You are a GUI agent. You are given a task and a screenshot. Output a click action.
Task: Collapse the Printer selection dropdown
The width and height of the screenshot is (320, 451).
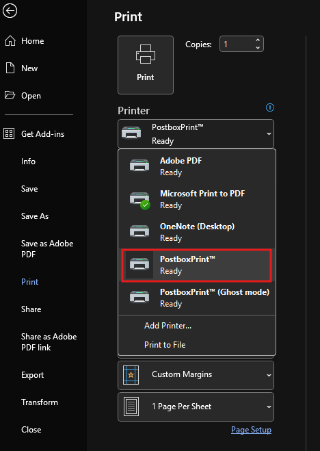(x=196, y=133)
